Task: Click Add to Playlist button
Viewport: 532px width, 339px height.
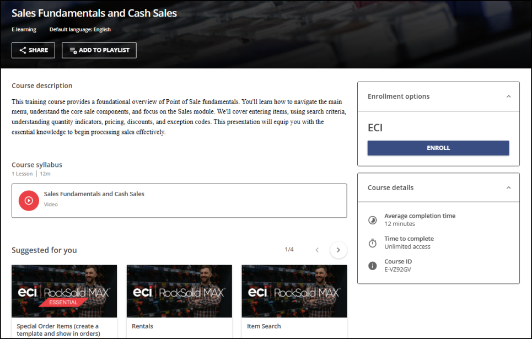Action: [99, 50]
